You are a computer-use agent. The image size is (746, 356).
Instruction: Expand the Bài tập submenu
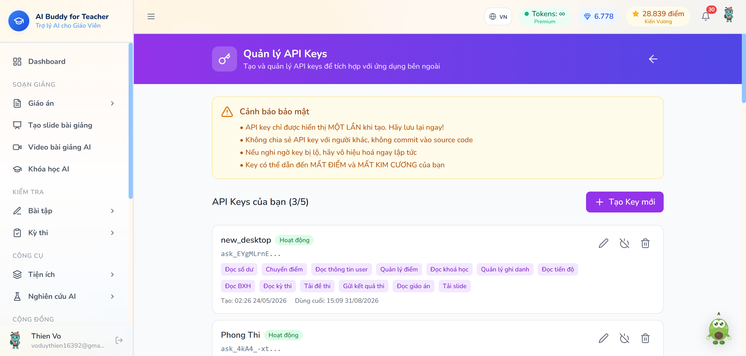[64, 211]
